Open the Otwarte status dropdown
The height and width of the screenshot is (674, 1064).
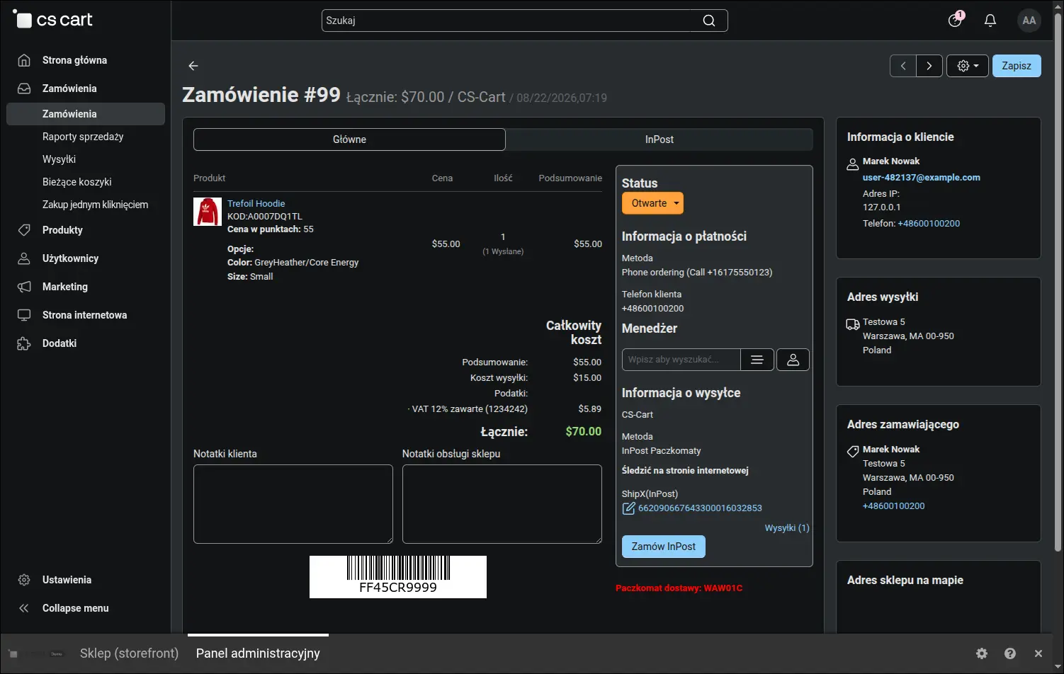pyautogui.click(x=652, y=203)
